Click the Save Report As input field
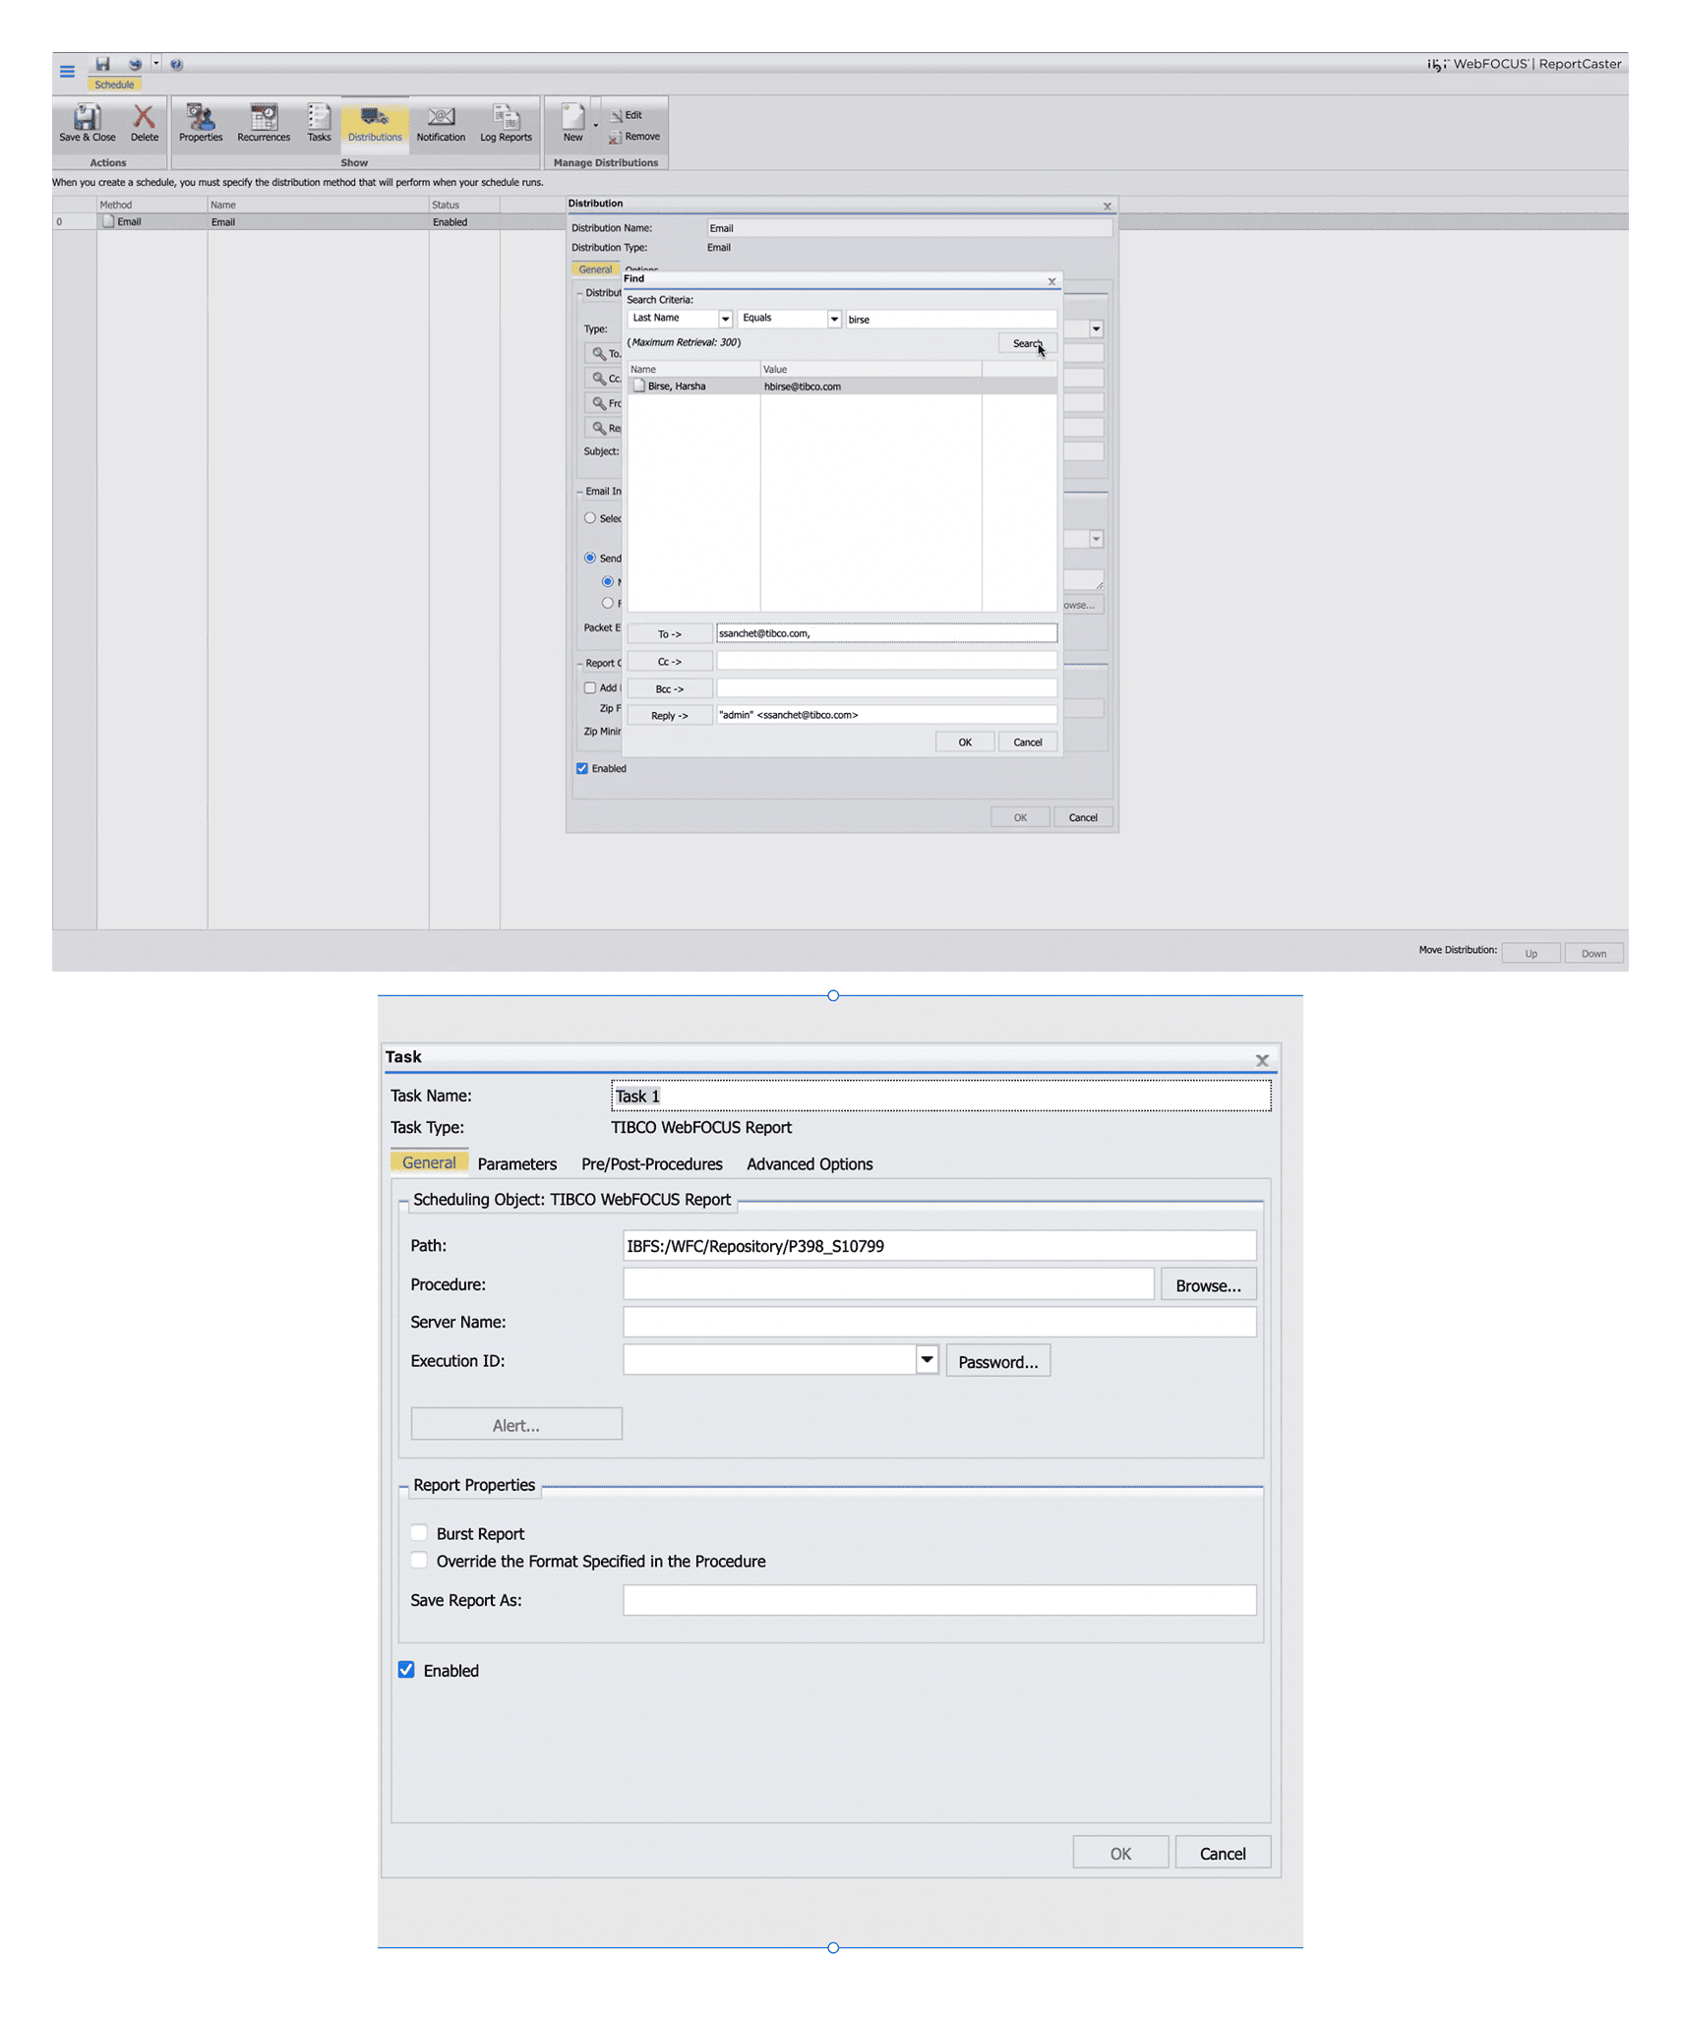 [938, 1599]
